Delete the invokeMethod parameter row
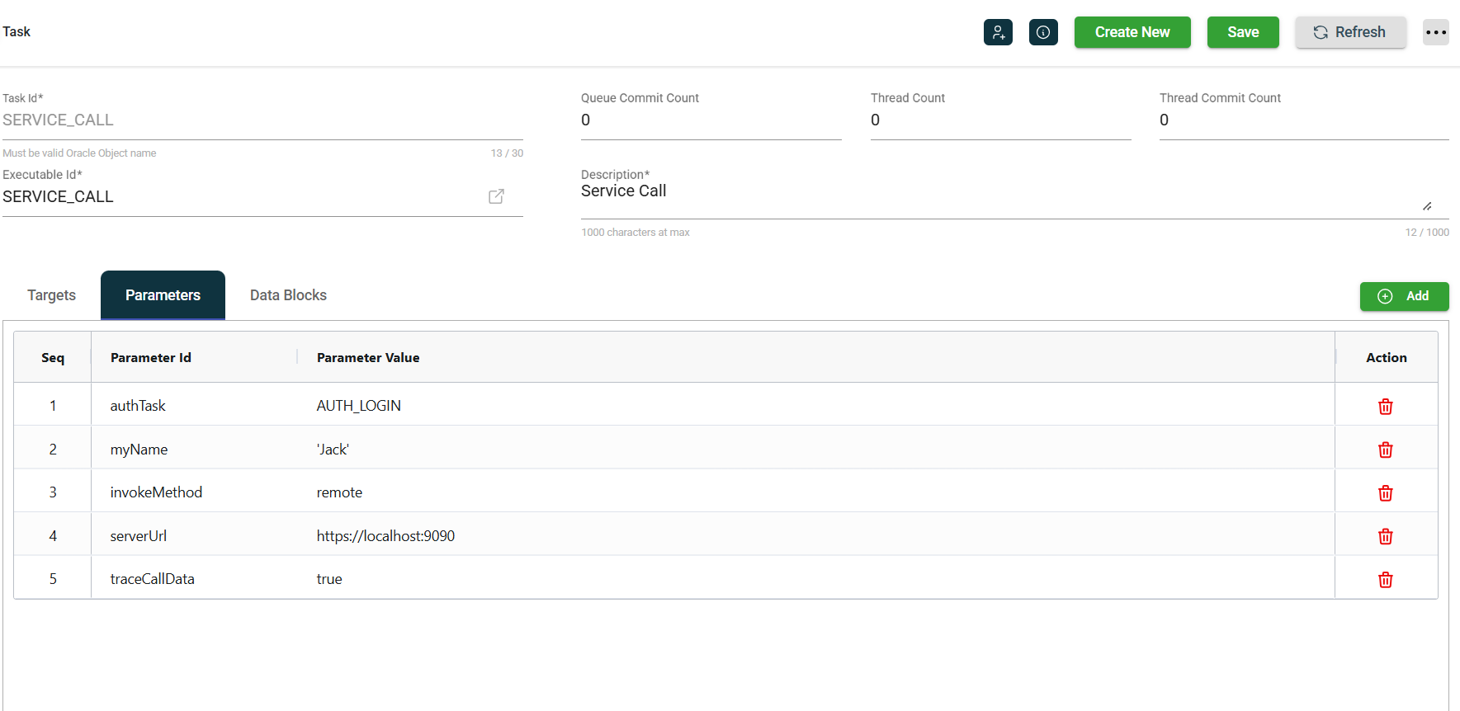Image resolution: width=1460 pixels, height=711 pixels. (1385, 493)
